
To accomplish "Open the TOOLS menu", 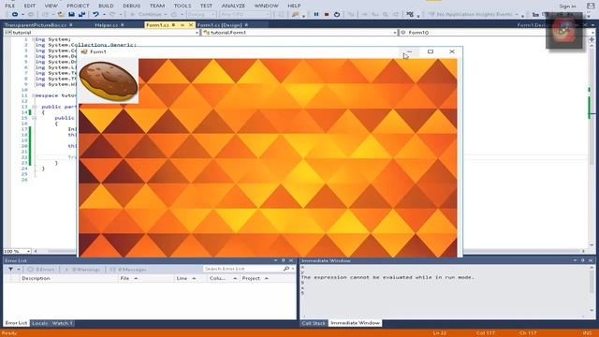I will click(183, 6).
